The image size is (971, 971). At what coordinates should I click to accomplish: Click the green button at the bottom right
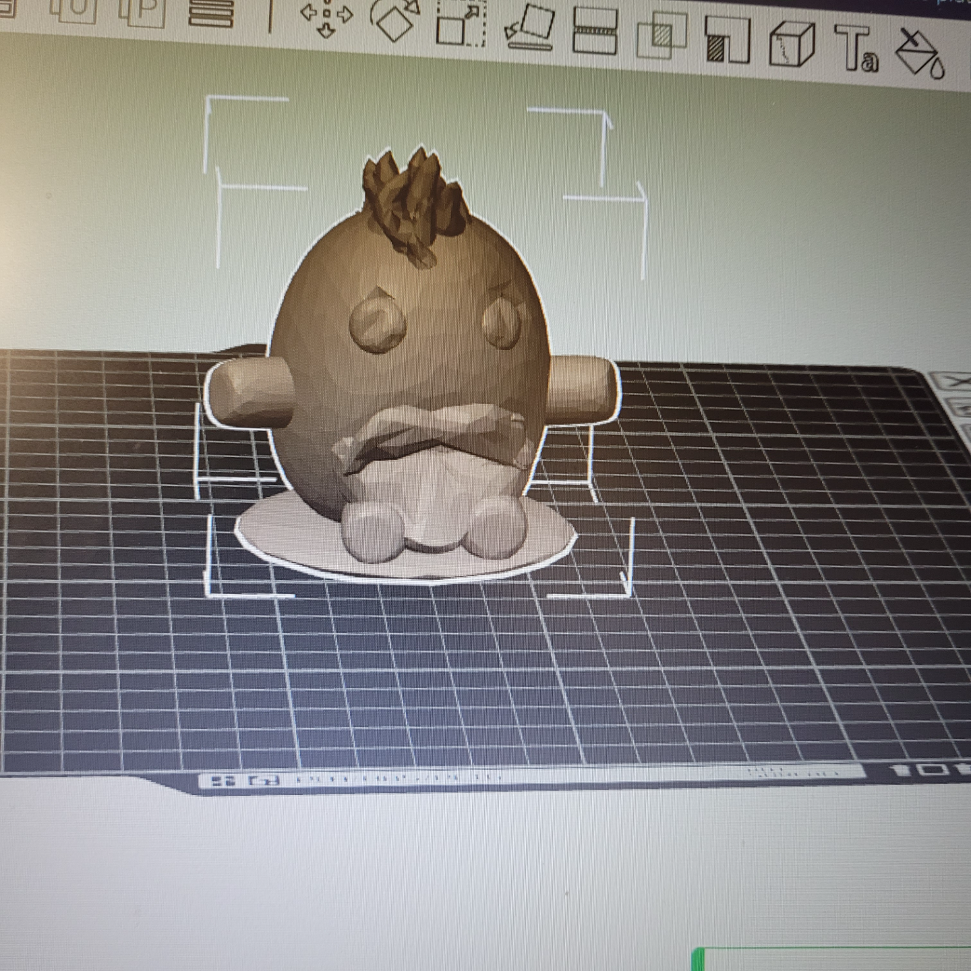pyautogui.click(x=832, y=959)
